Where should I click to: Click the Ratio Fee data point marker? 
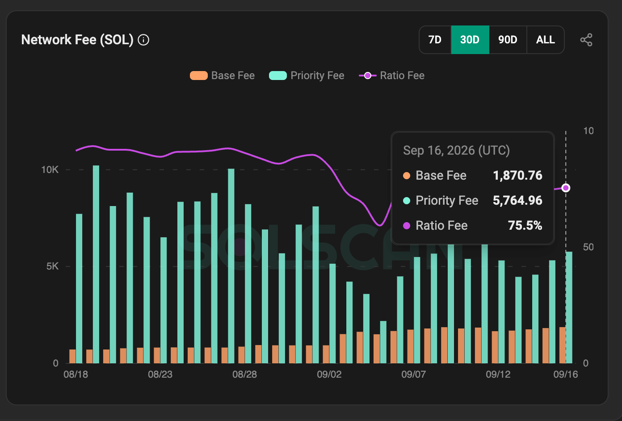pyautogui.click(x=566, y=188)
